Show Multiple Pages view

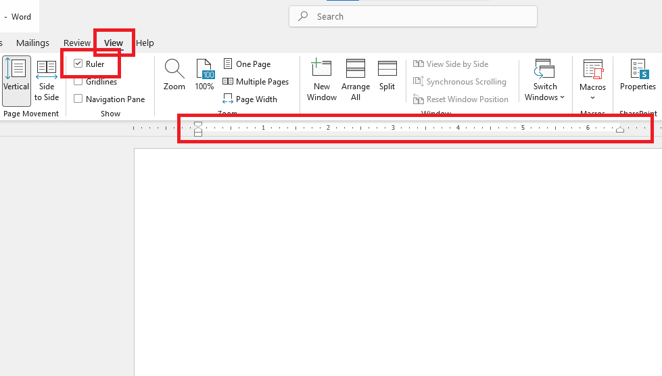pyautogui.click(x=256, y=81)
